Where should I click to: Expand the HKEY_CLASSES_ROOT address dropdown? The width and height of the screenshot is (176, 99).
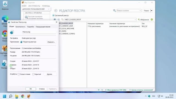pyautogui.click(x=135, y=20)
